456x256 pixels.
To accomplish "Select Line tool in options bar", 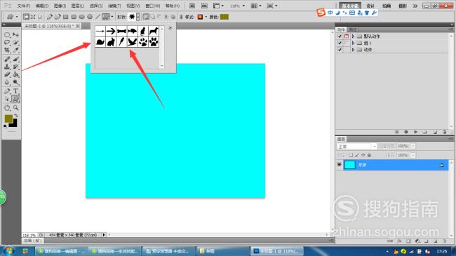I will (x=98, y=17).
